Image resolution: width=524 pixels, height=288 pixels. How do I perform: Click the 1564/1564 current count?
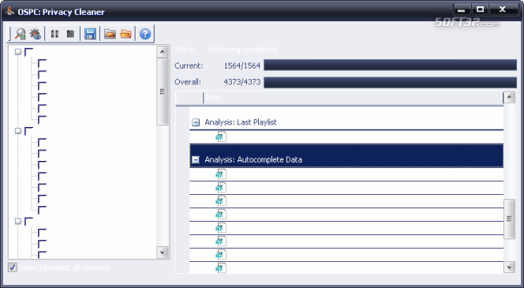coord(242,65)
